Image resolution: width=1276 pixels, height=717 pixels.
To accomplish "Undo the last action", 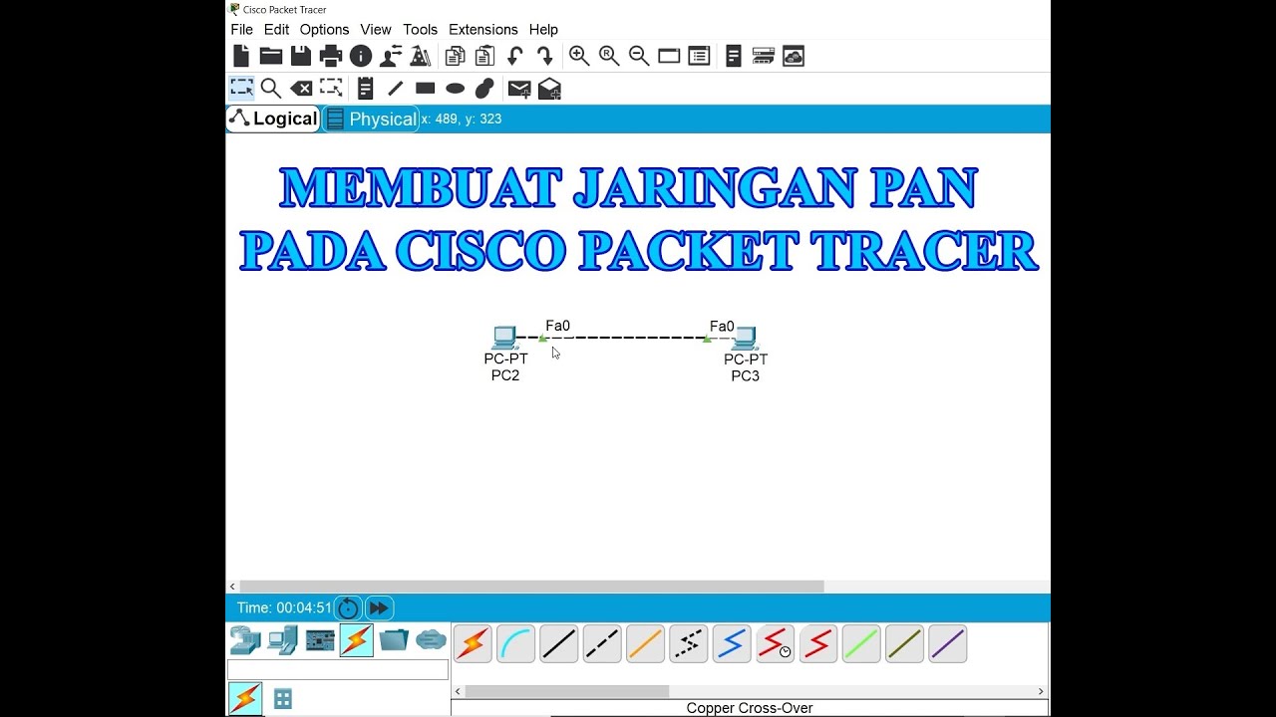I will click(515, 57).
